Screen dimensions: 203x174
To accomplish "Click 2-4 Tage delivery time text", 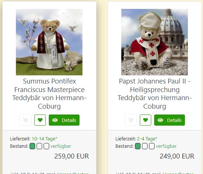I will click(147, 139).
